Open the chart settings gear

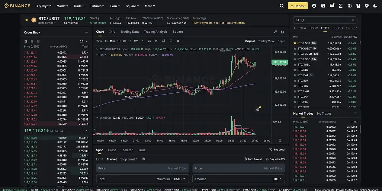[178, 41]
